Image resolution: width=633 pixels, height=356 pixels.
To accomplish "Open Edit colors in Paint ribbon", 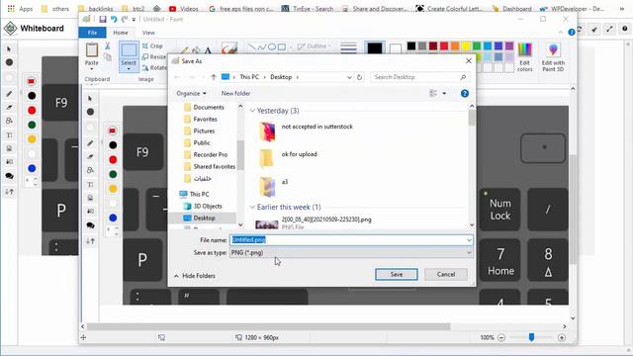I will point(525,57).
